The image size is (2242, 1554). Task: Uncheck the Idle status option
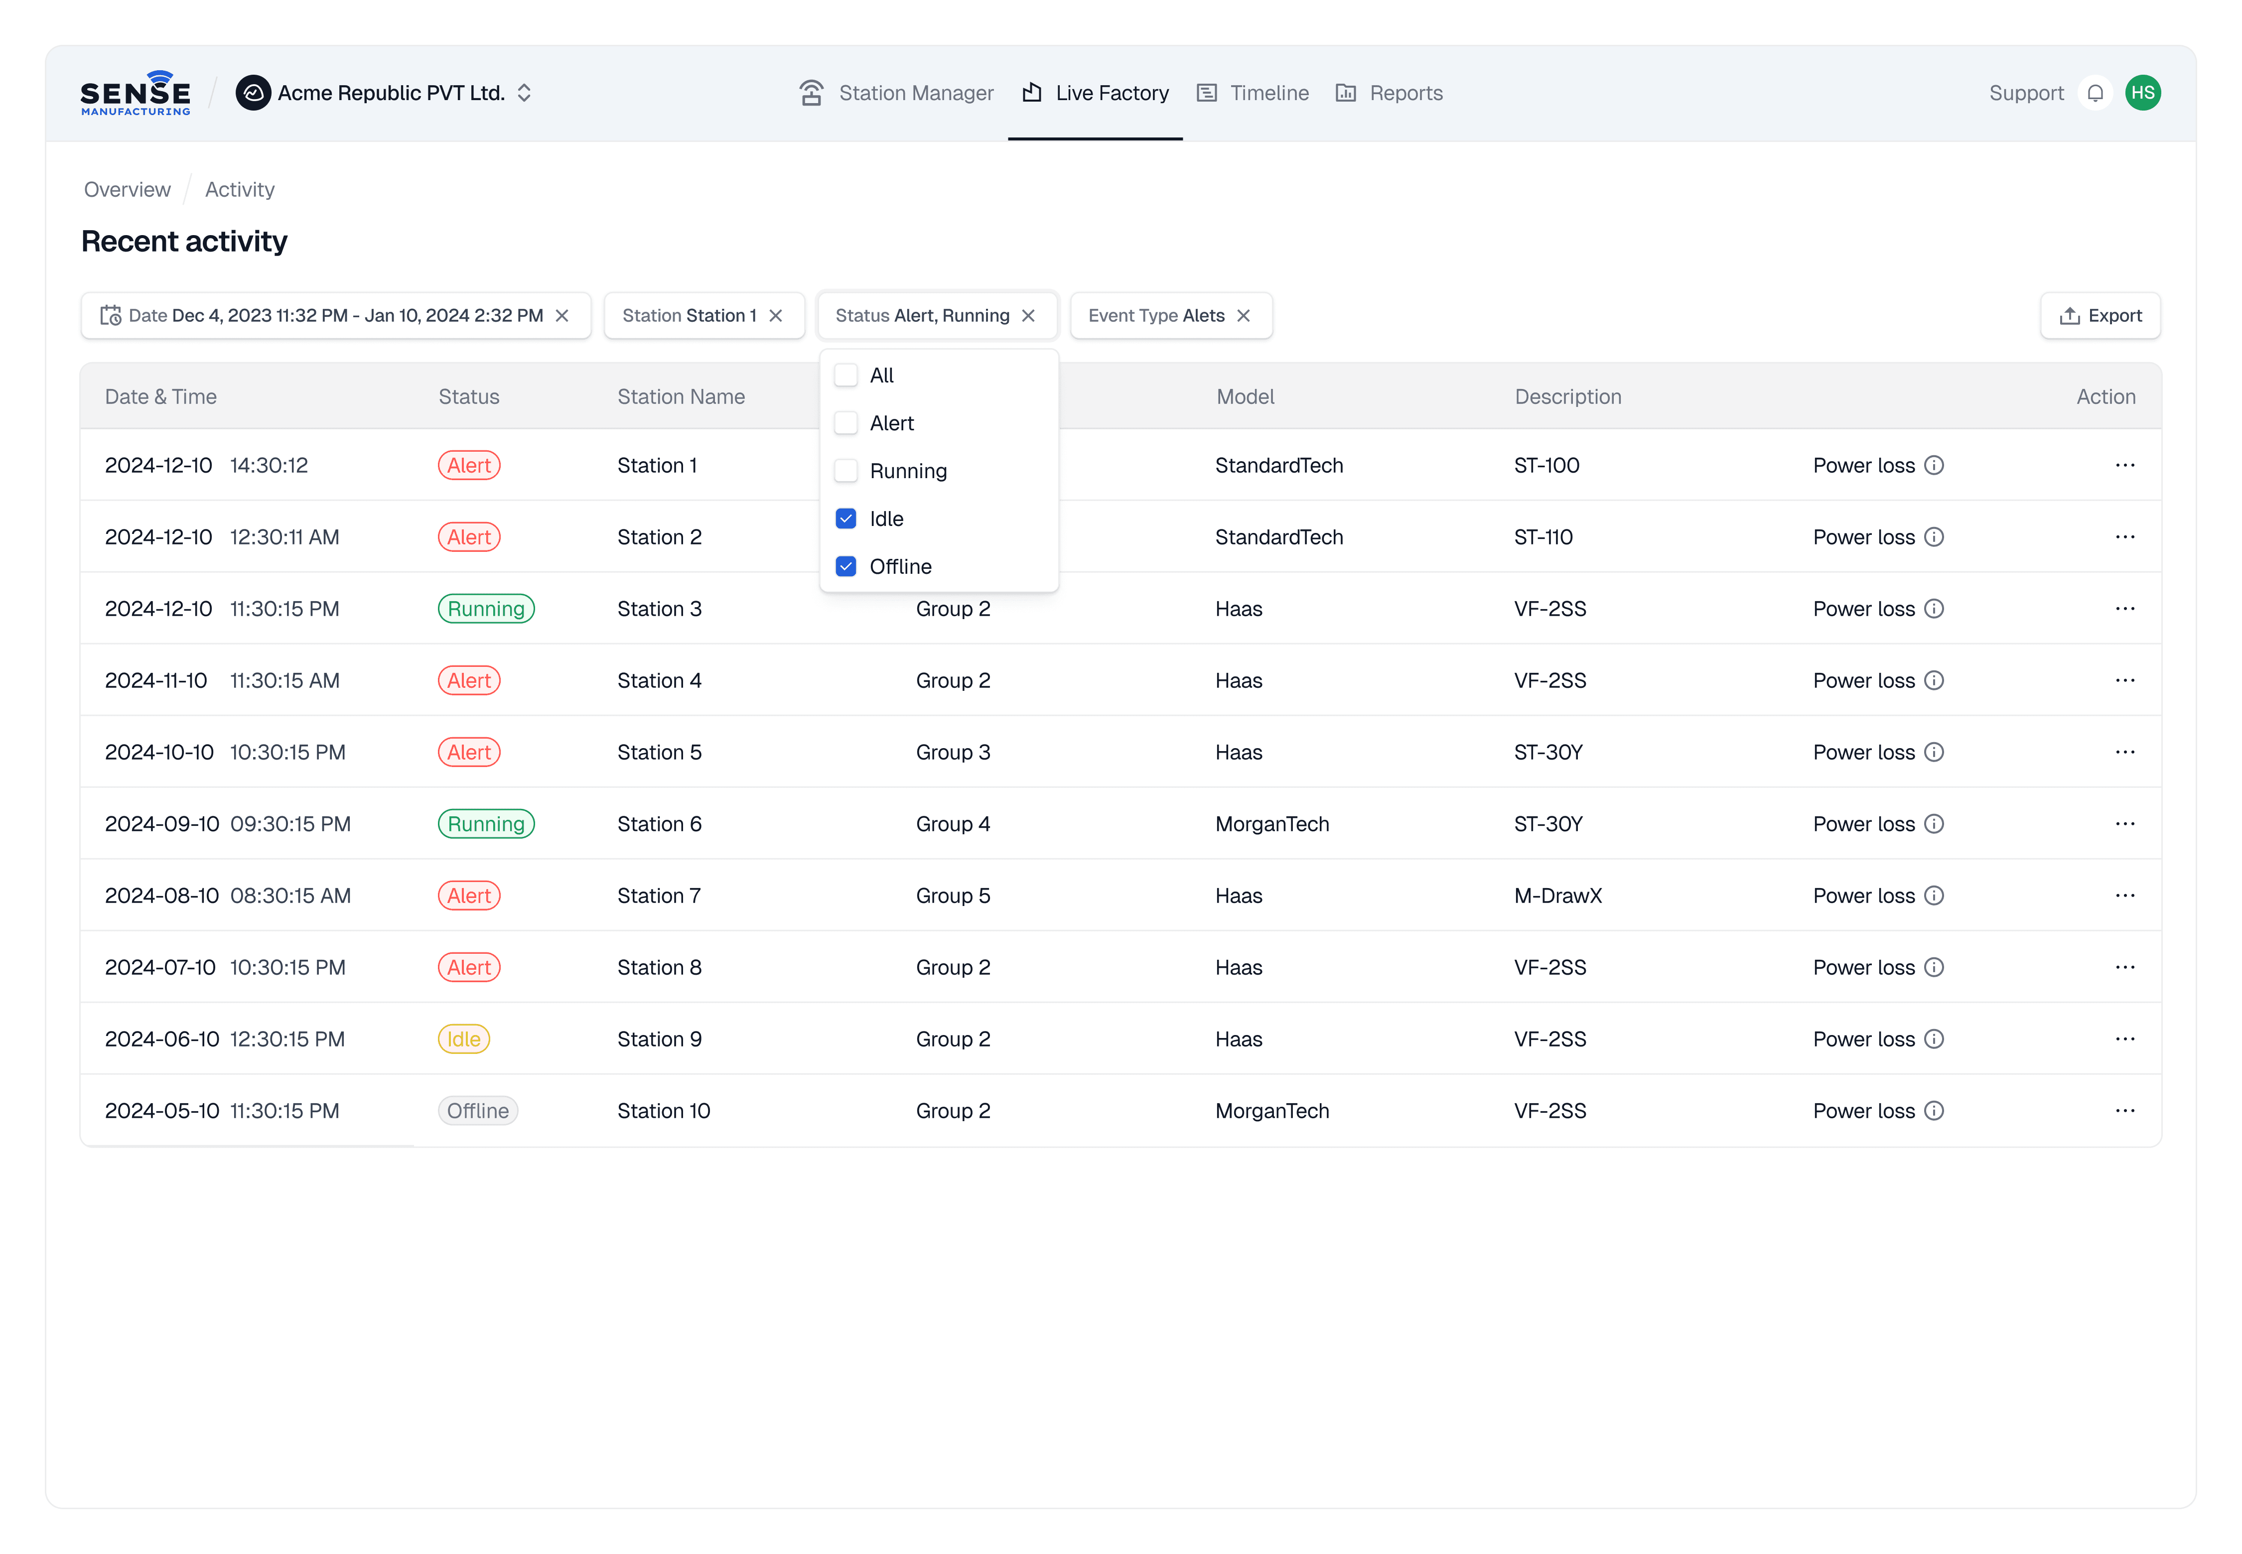click(846, 519)
